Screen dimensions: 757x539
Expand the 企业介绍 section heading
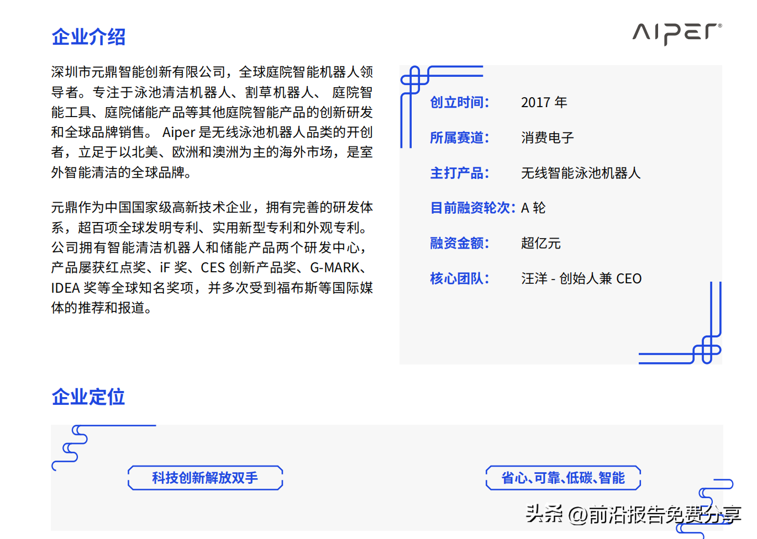pos(88,36)
